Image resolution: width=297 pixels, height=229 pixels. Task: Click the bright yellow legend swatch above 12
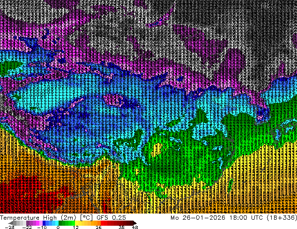[x=76, y=223]
